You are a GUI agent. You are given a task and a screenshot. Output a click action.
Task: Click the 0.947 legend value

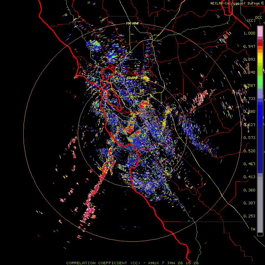click(249, 46)
